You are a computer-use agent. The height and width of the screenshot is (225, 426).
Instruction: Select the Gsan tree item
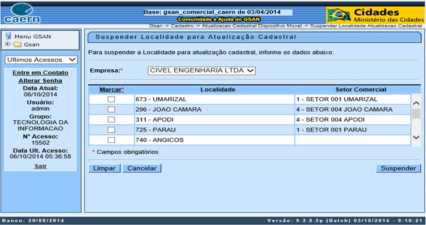31,45
